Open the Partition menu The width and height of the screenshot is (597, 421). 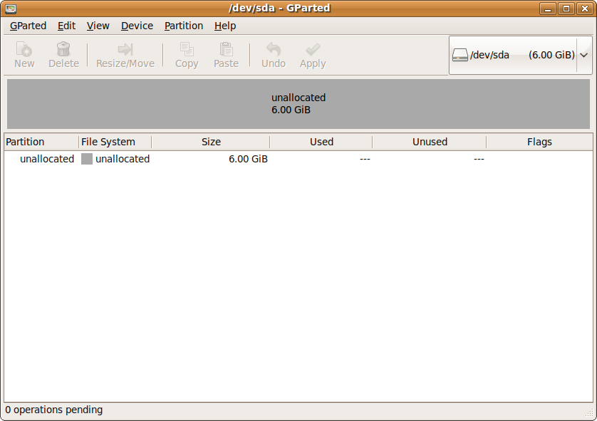[184, 26]
